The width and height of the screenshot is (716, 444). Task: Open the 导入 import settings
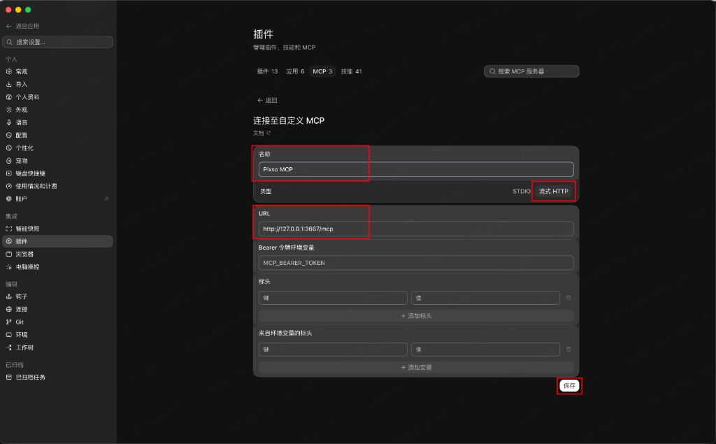pos(57,84)
